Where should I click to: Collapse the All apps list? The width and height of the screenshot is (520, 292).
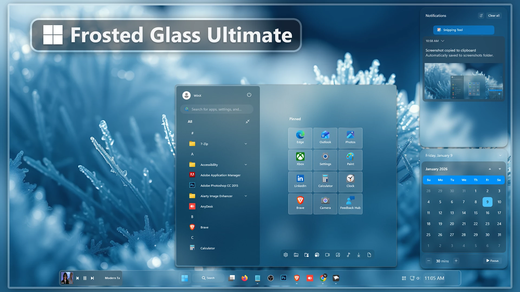(x=248, y=122)
